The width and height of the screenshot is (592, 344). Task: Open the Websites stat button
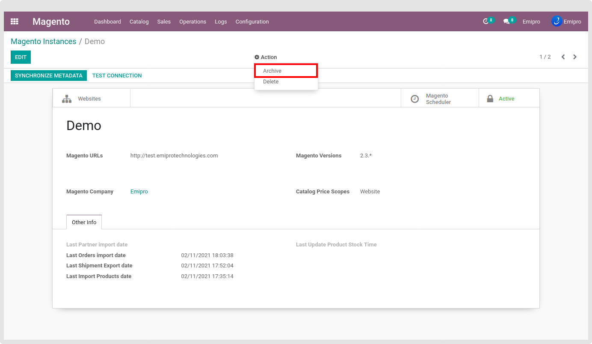click(x=91, y=98)
